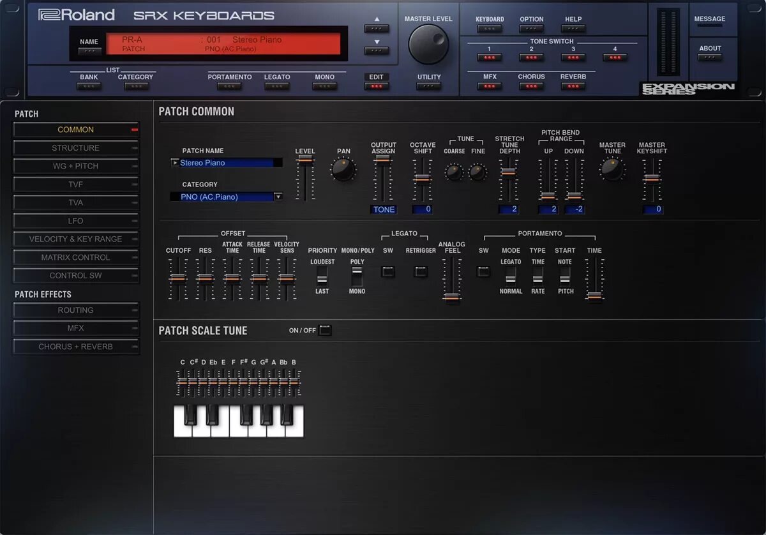Viewport: 766px width, 535px height.
Task: Open the CATEGORY list in the header
Action: 135,86
